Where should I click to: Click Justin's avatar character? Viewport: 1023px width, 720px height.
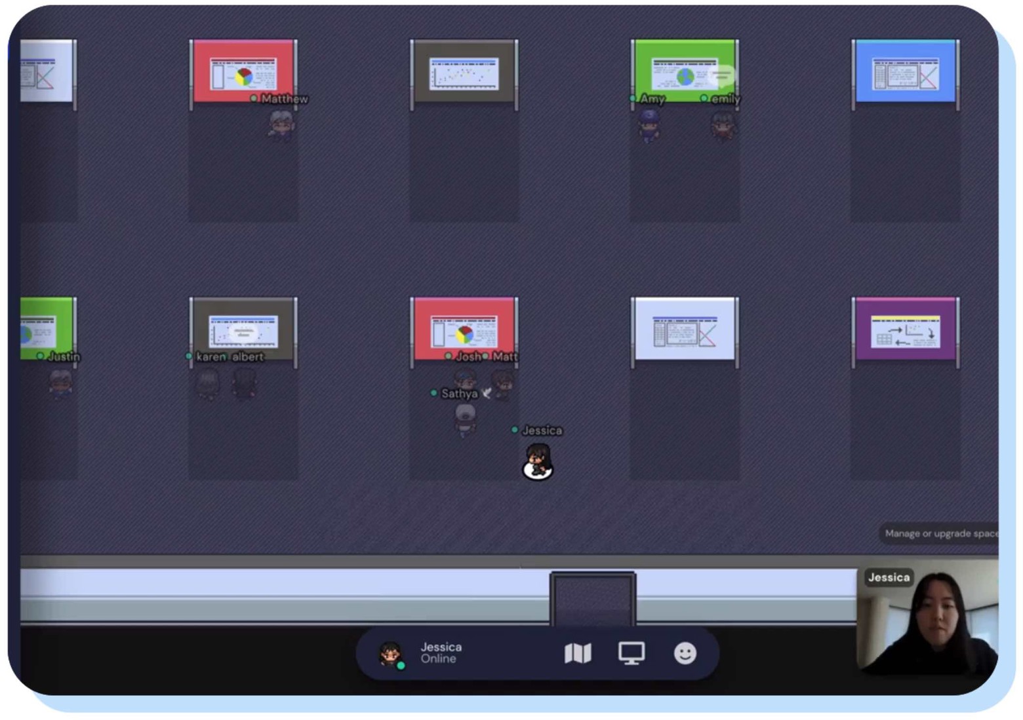(x=60, y=383)
